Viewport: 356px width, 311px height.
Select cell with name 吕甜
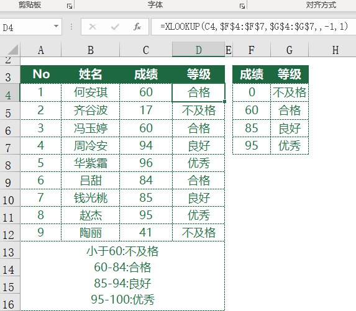click(x=90, y=181)
